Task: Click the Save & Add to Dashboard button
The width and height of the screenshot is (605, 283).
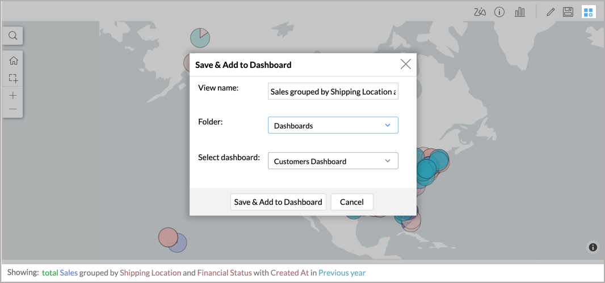Action: (278, 202)
